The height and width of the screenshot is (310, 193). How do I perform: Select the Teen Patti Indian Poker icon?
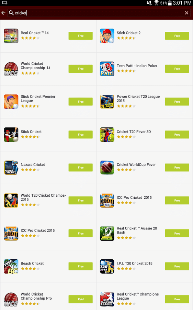(107, 69)
